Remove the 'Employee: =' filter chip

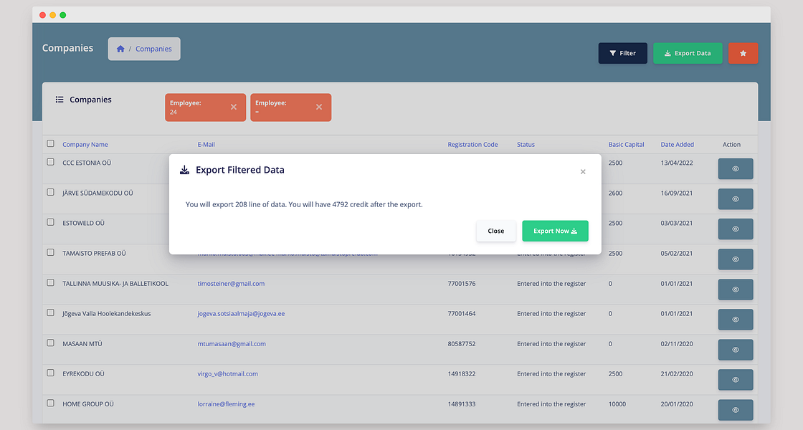coord(319,107)
